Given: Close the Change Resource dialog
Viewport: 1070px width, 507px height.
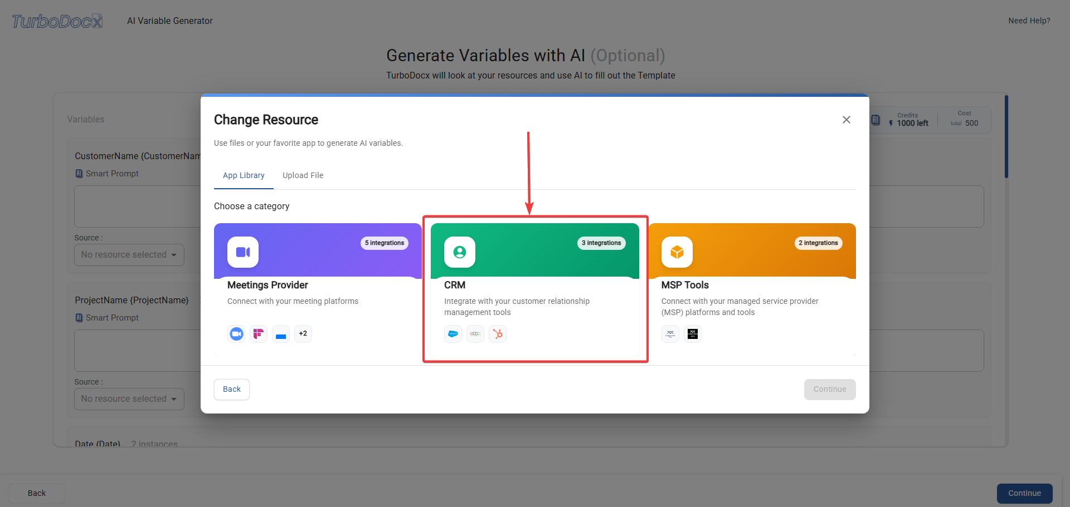Looking at the screenshot, I should (846, 120).
